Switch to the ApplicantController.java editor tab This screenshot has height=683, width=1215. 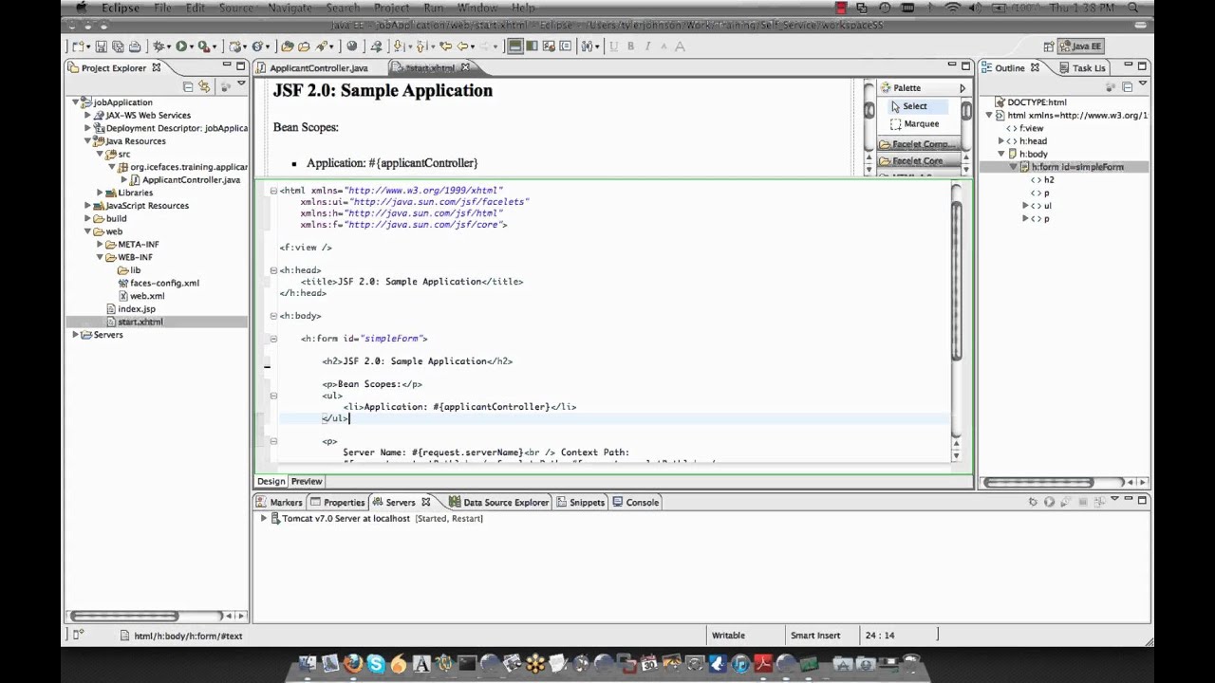tap(318, 68)
